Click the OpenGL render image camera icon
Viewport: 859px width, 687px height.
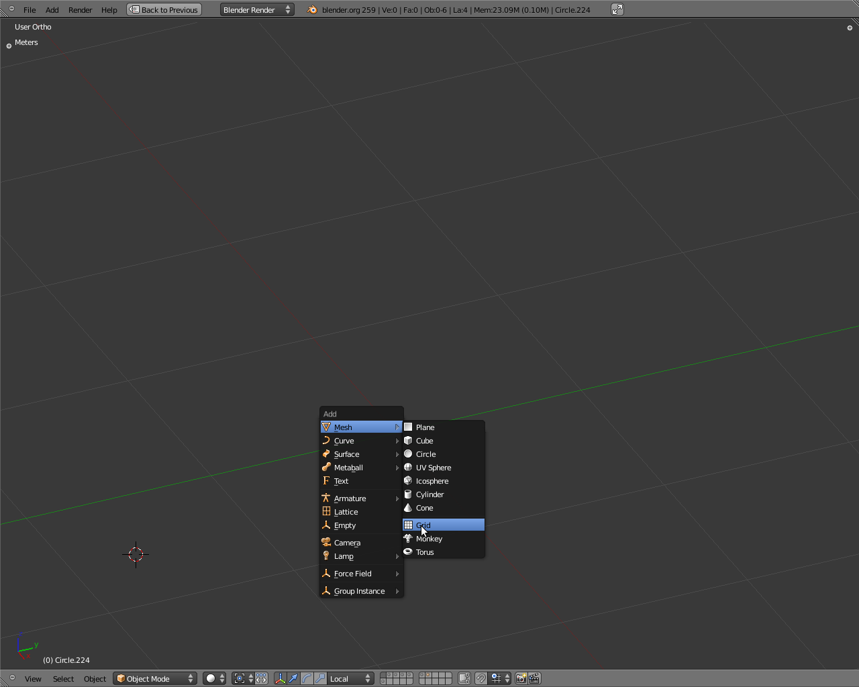tap(521, 679)
